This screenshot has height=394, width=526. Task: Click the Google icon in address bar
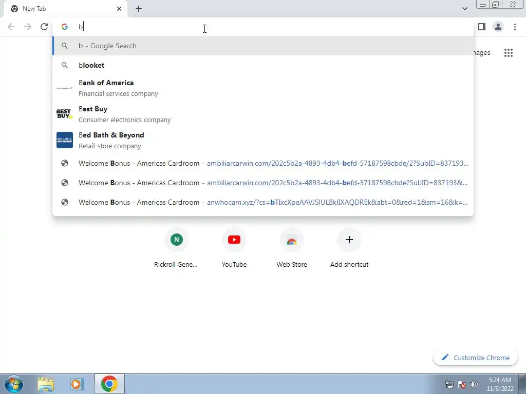(x=64, y=27)
